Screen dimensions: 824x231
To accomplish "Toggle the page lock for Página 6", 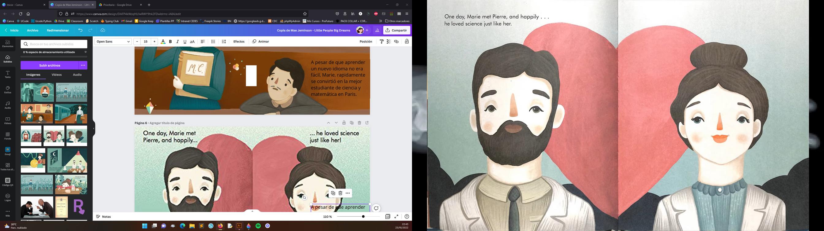I will (344, 123).
